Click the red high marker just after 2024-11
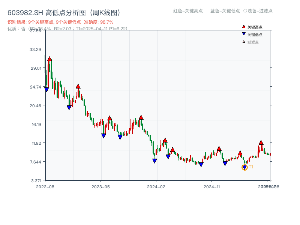 (219, 148)
